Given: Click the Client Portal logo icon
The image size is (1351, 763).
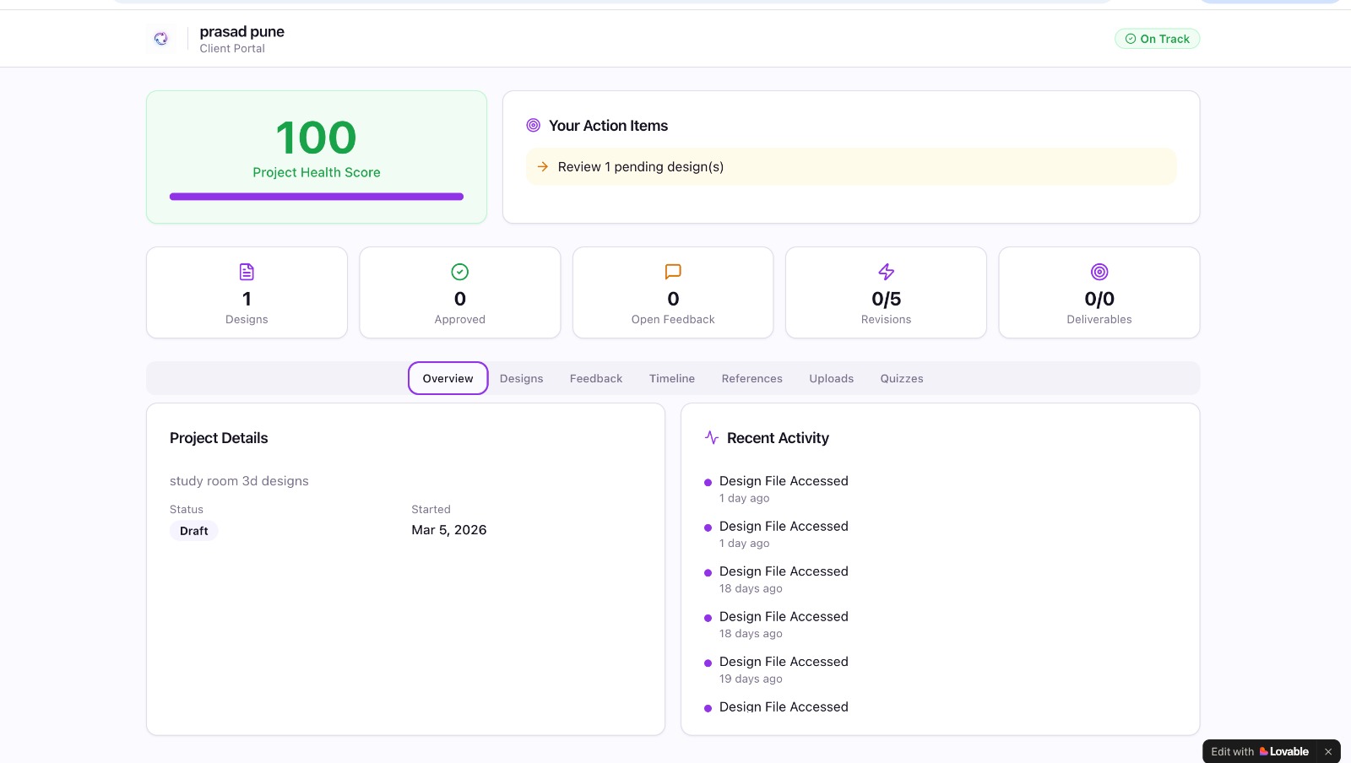Looking at the screenshot, I should [x=161, y=38].
